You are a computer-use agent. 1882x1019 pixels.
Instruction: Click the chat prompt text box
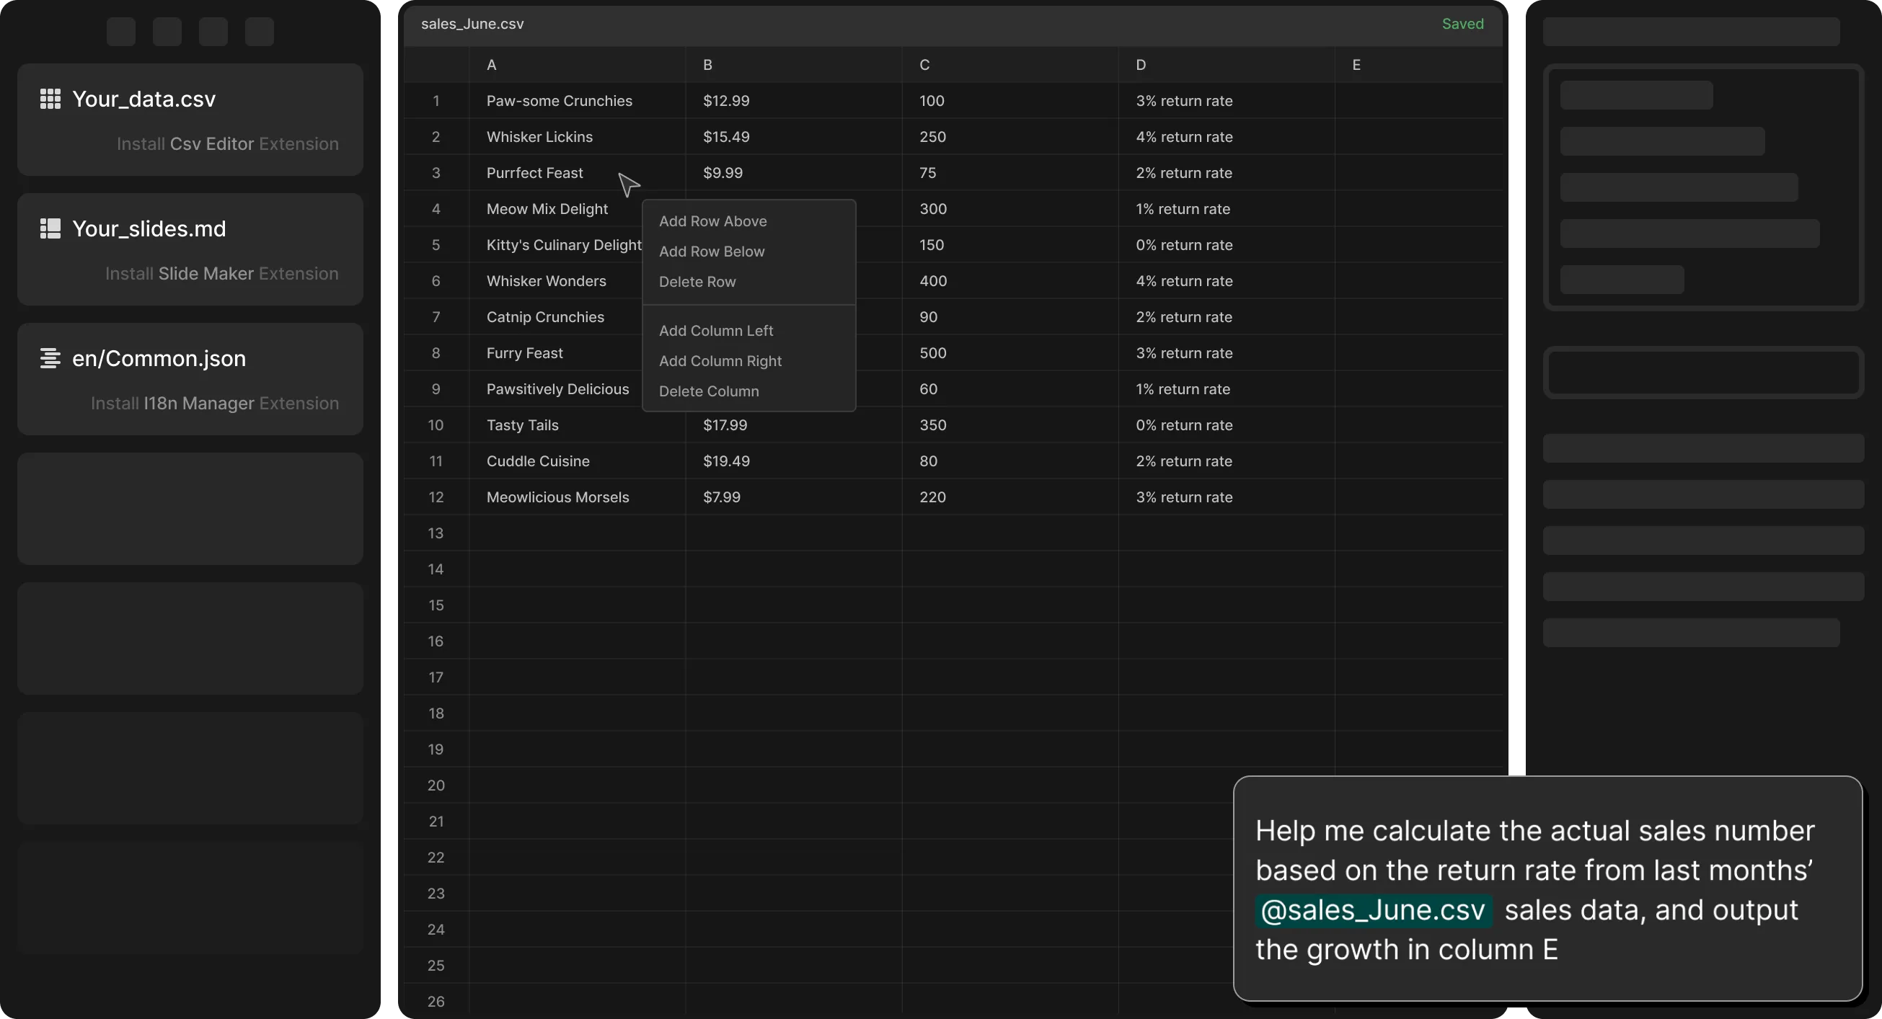click(1547, 889)
